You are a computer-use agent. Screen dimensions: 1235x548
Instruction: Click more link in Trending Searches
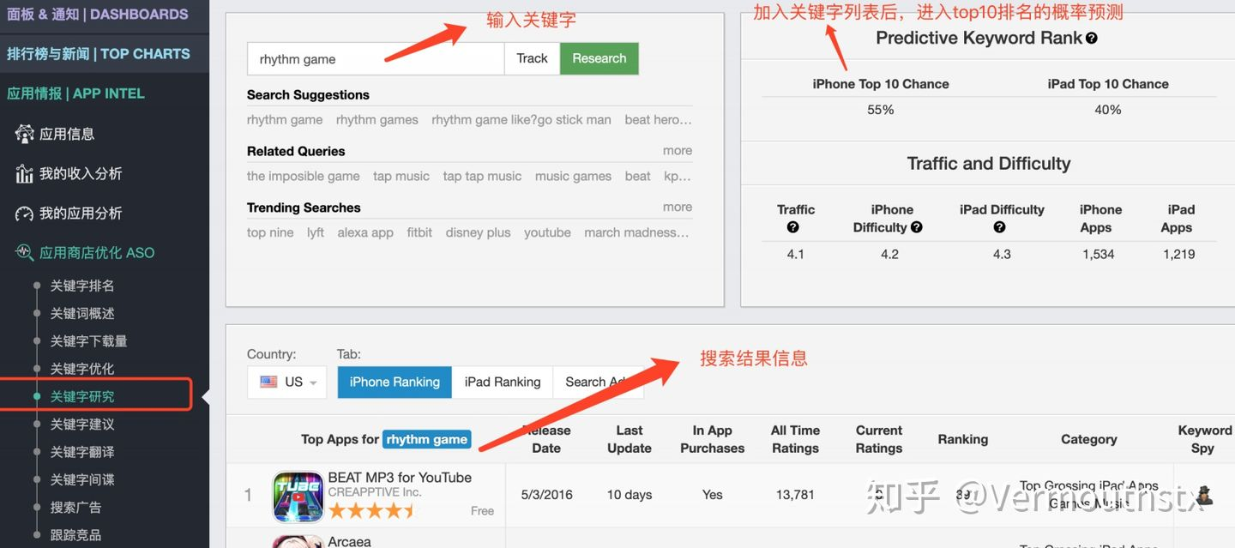(x=678, y=207)
